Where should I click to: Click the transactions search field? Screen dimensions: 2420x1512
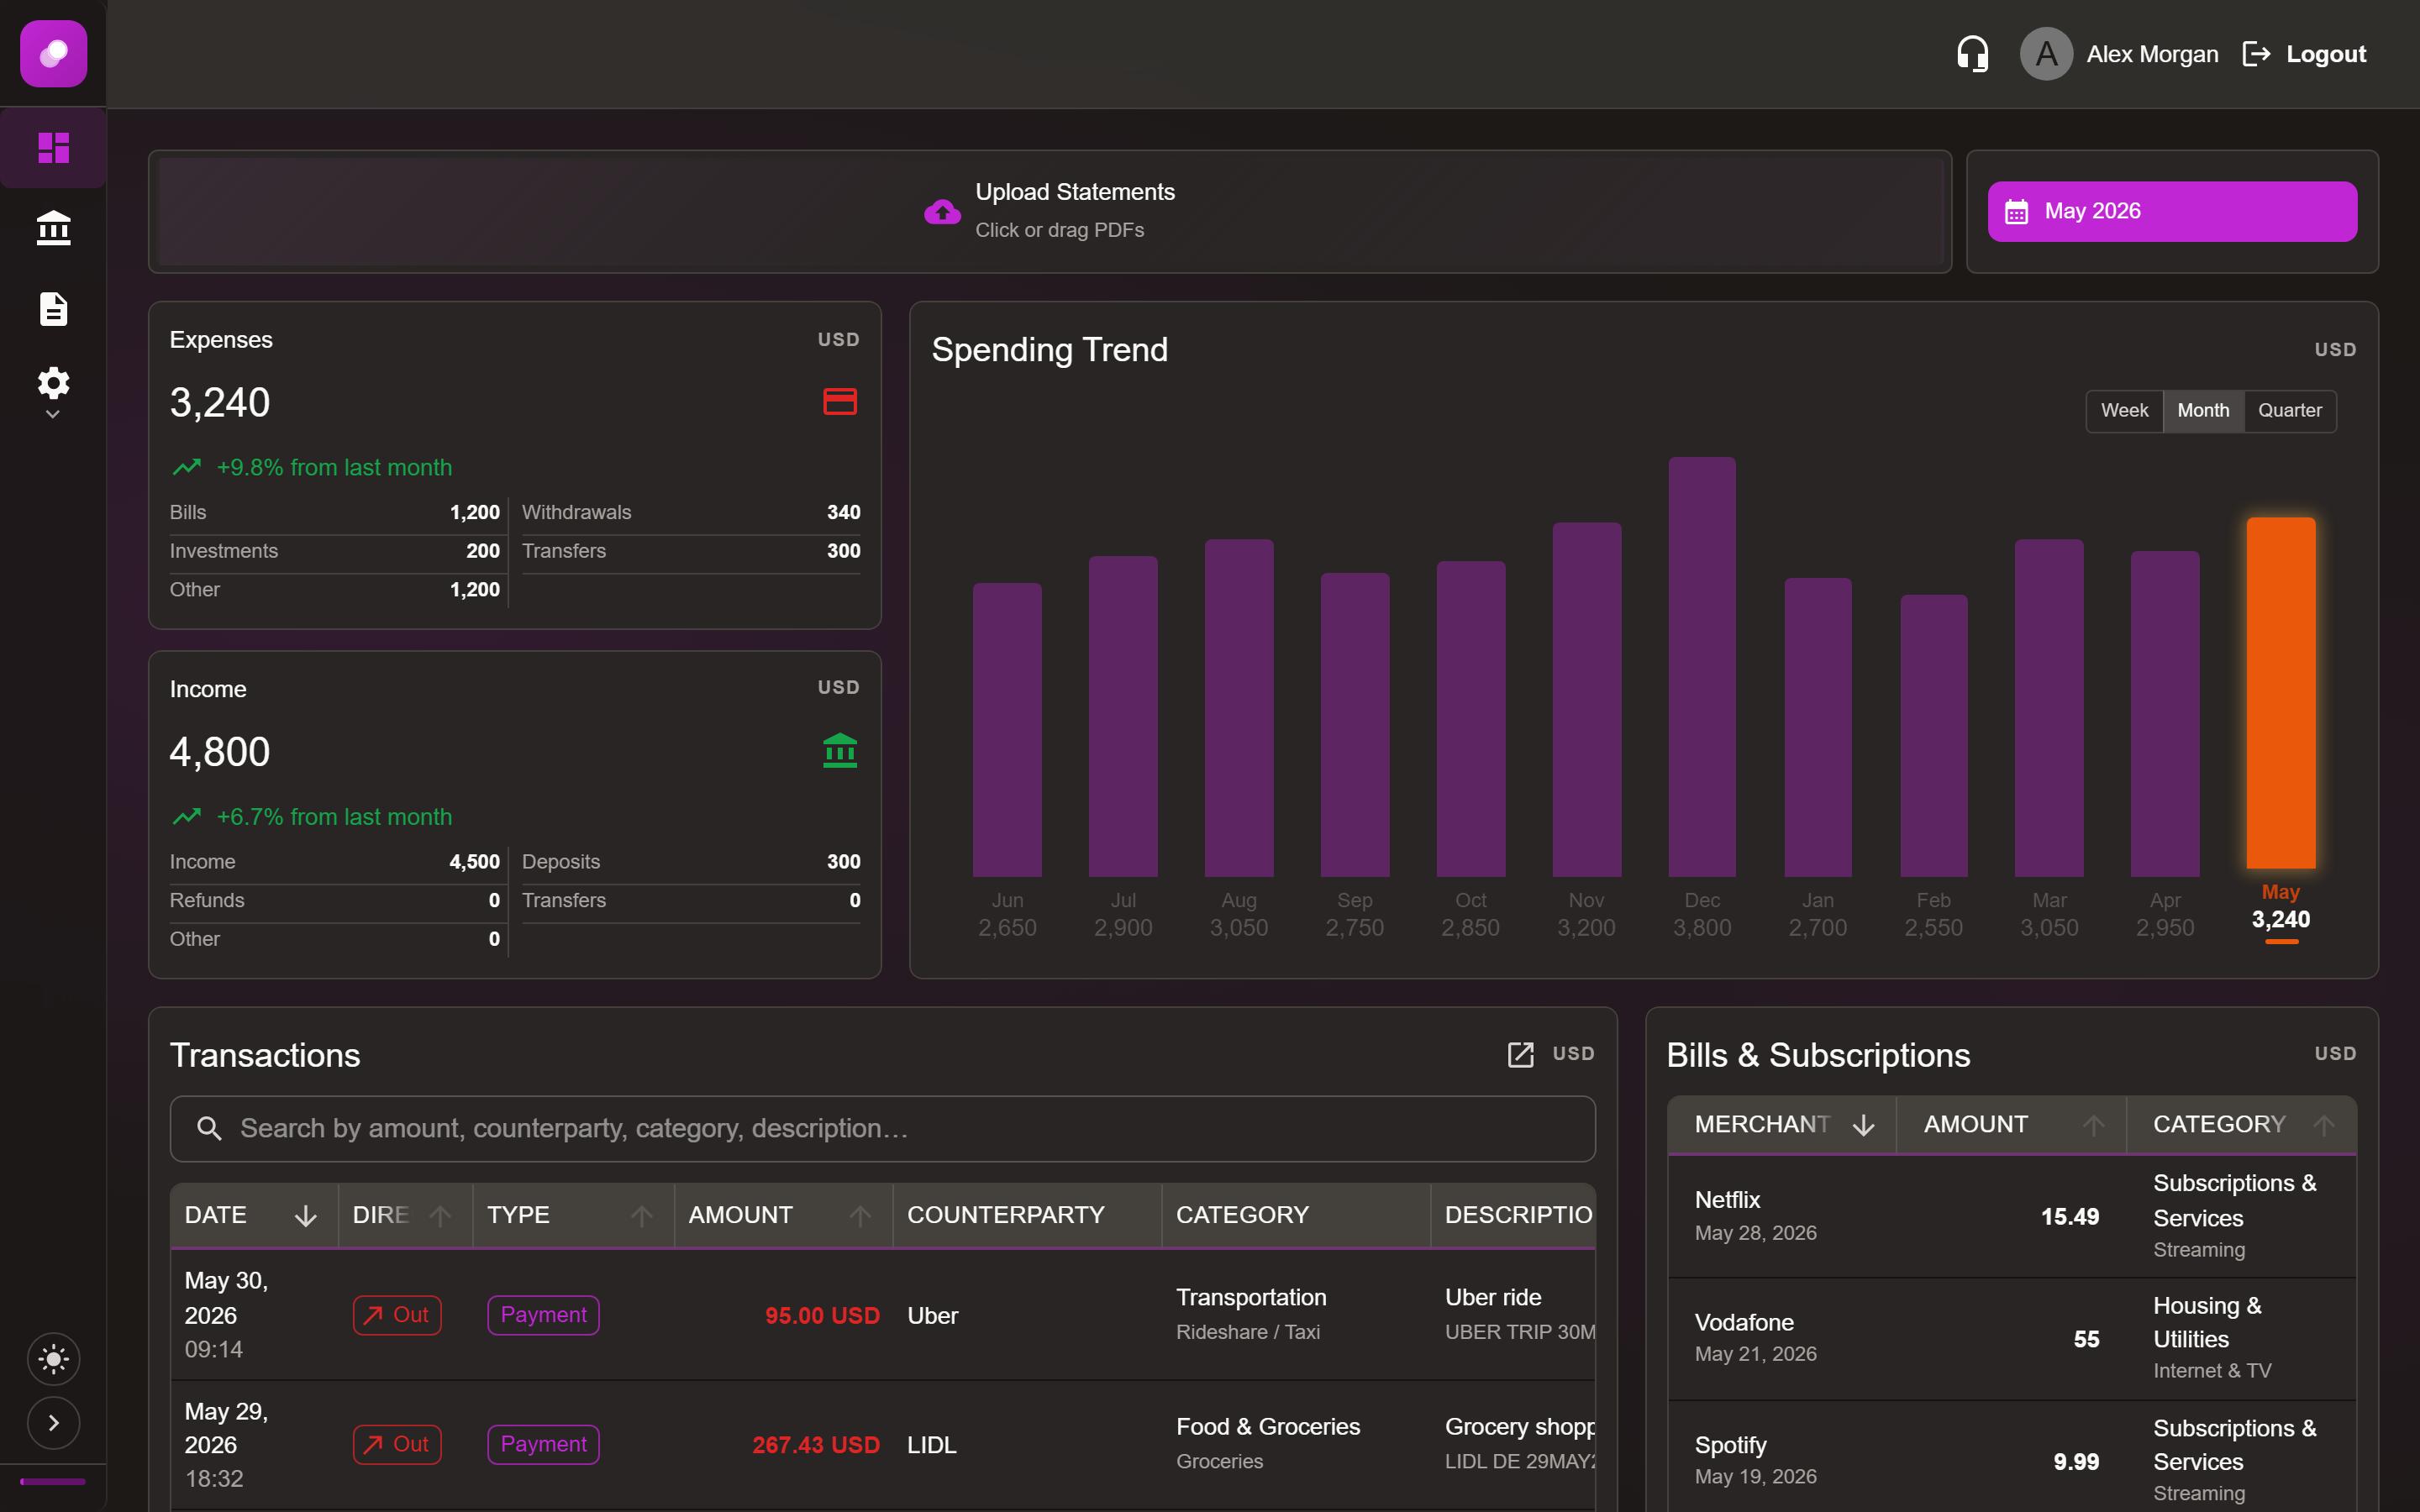882,1129
